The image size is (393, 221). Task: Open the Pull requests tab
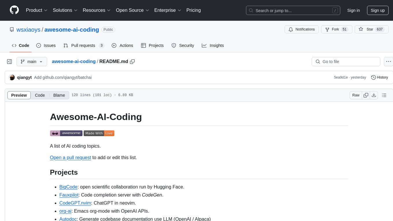pos(84,45)
